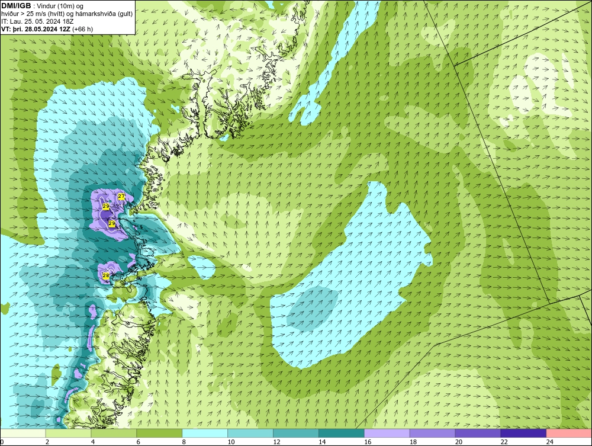Pick the light cyan 8–10 legend swatch
This screenshot has width=592, height=446.
[x=205, y=433]
